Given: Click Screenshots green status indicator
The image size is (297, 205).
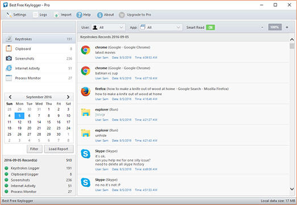Looking at the screenshot, I should click(6, 180).
